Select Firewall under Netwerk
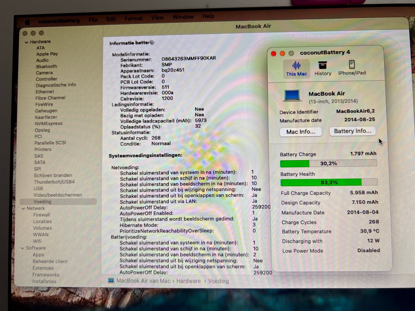The width and height of the screenshot is (415, 311). (x=41, y=215)
